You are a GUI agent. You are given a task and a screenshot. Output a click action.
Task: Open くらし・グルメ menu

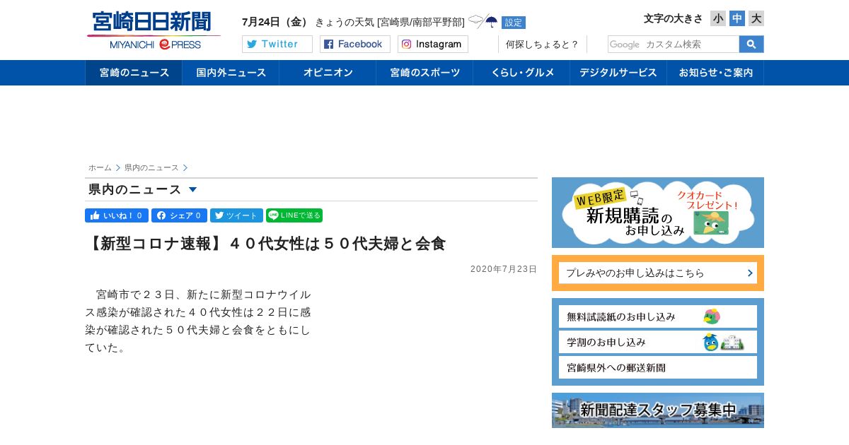pos(521,73)
